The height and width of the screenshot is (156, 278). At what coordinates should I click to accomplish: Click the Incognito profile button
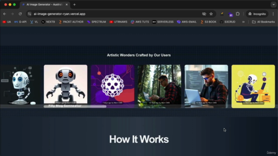pyautogui.click(x=257, y=14)
